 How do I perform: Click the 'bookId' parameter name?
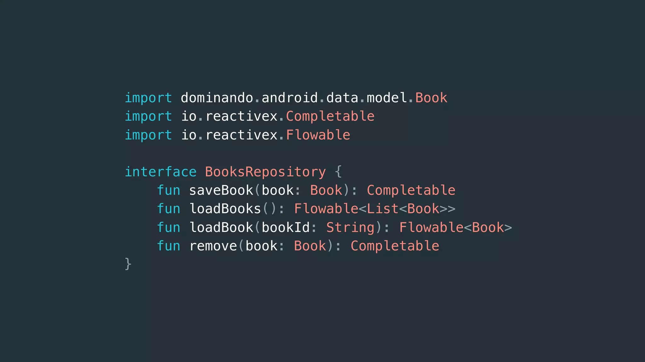(x=286, y=228)
